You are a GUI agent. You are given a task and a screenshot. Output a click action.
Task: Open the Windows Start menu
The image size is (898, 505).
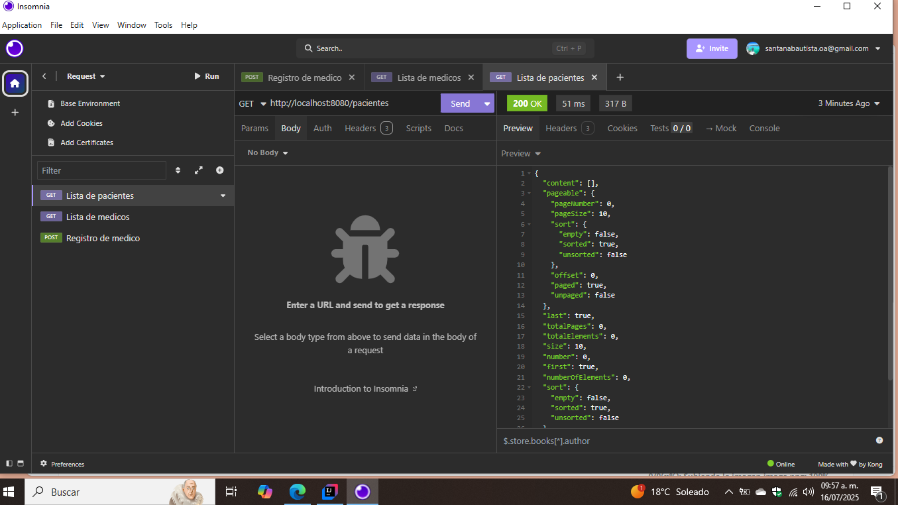(x=9, y=492)
